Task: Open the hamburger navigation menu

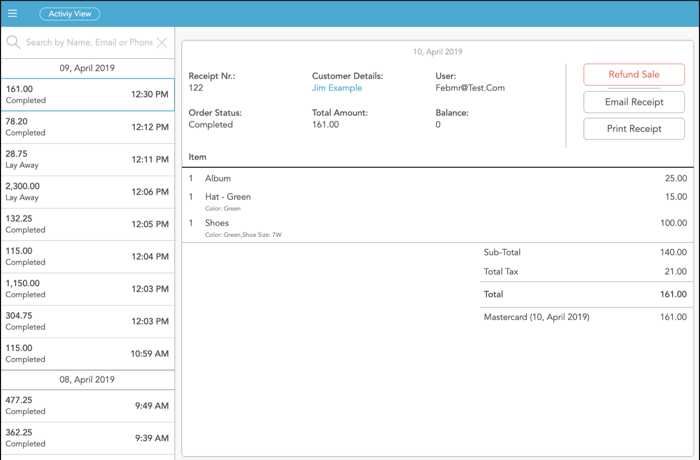Action: tap(12, 13)
